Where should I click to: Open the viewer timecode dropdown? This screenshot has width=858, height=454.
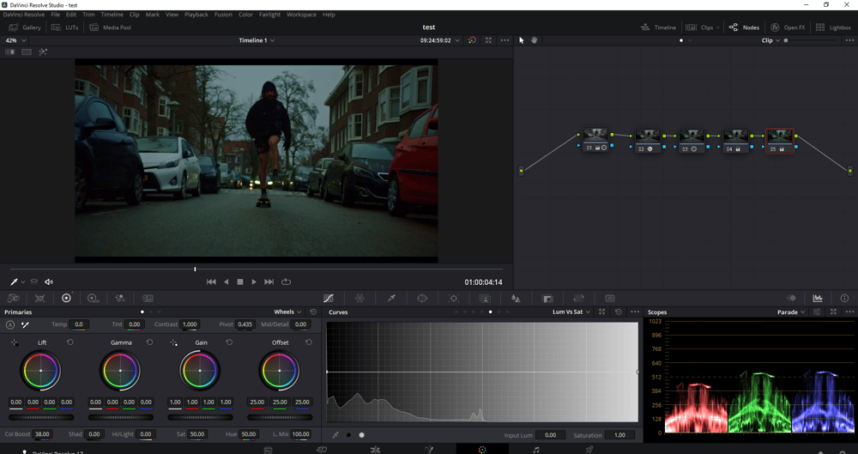439,40
